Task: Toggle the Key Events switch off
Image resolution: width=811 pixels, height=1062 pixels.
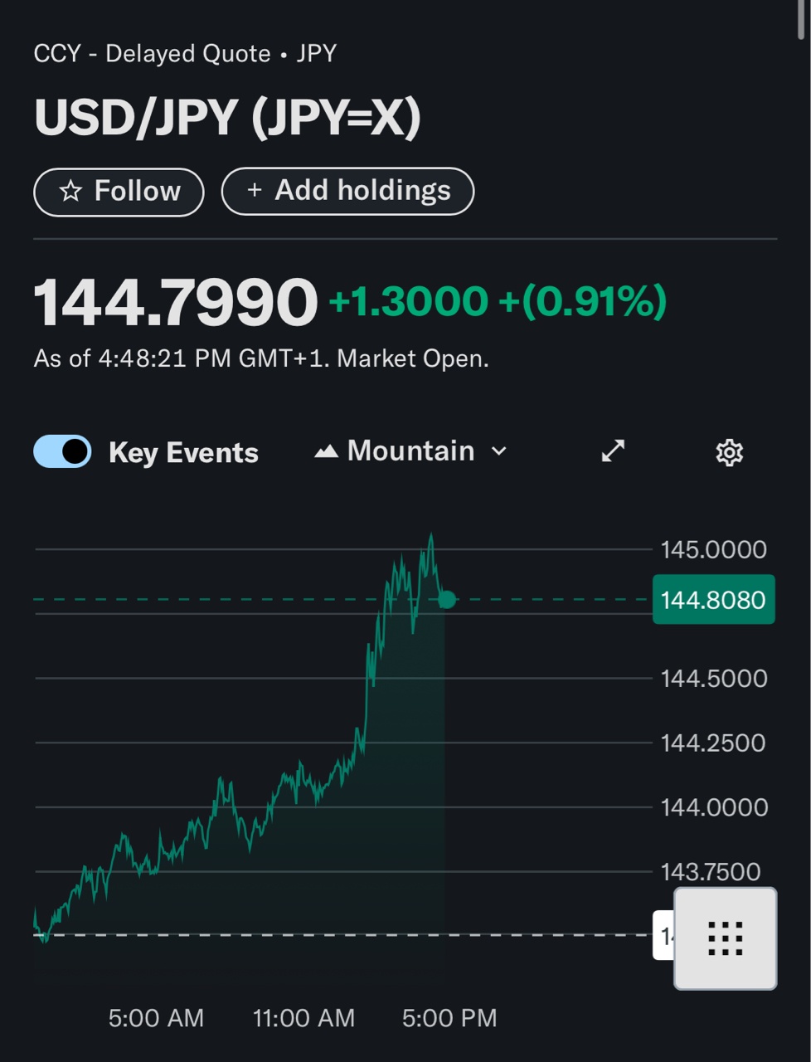Action: pyautogui.click(x=62, y=451)
